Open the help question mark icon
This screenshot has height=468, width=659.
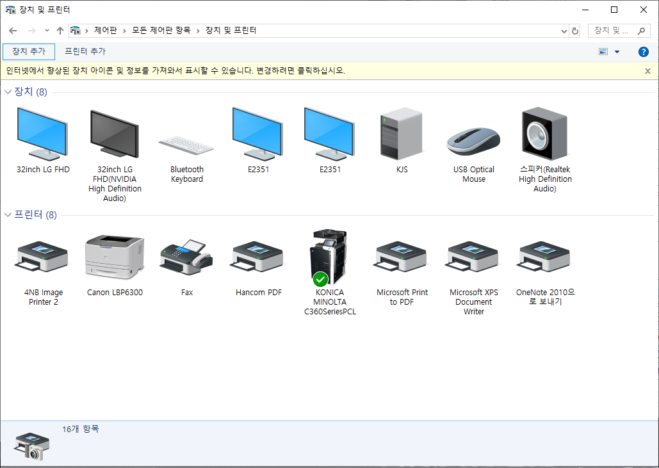click(644, 52)
